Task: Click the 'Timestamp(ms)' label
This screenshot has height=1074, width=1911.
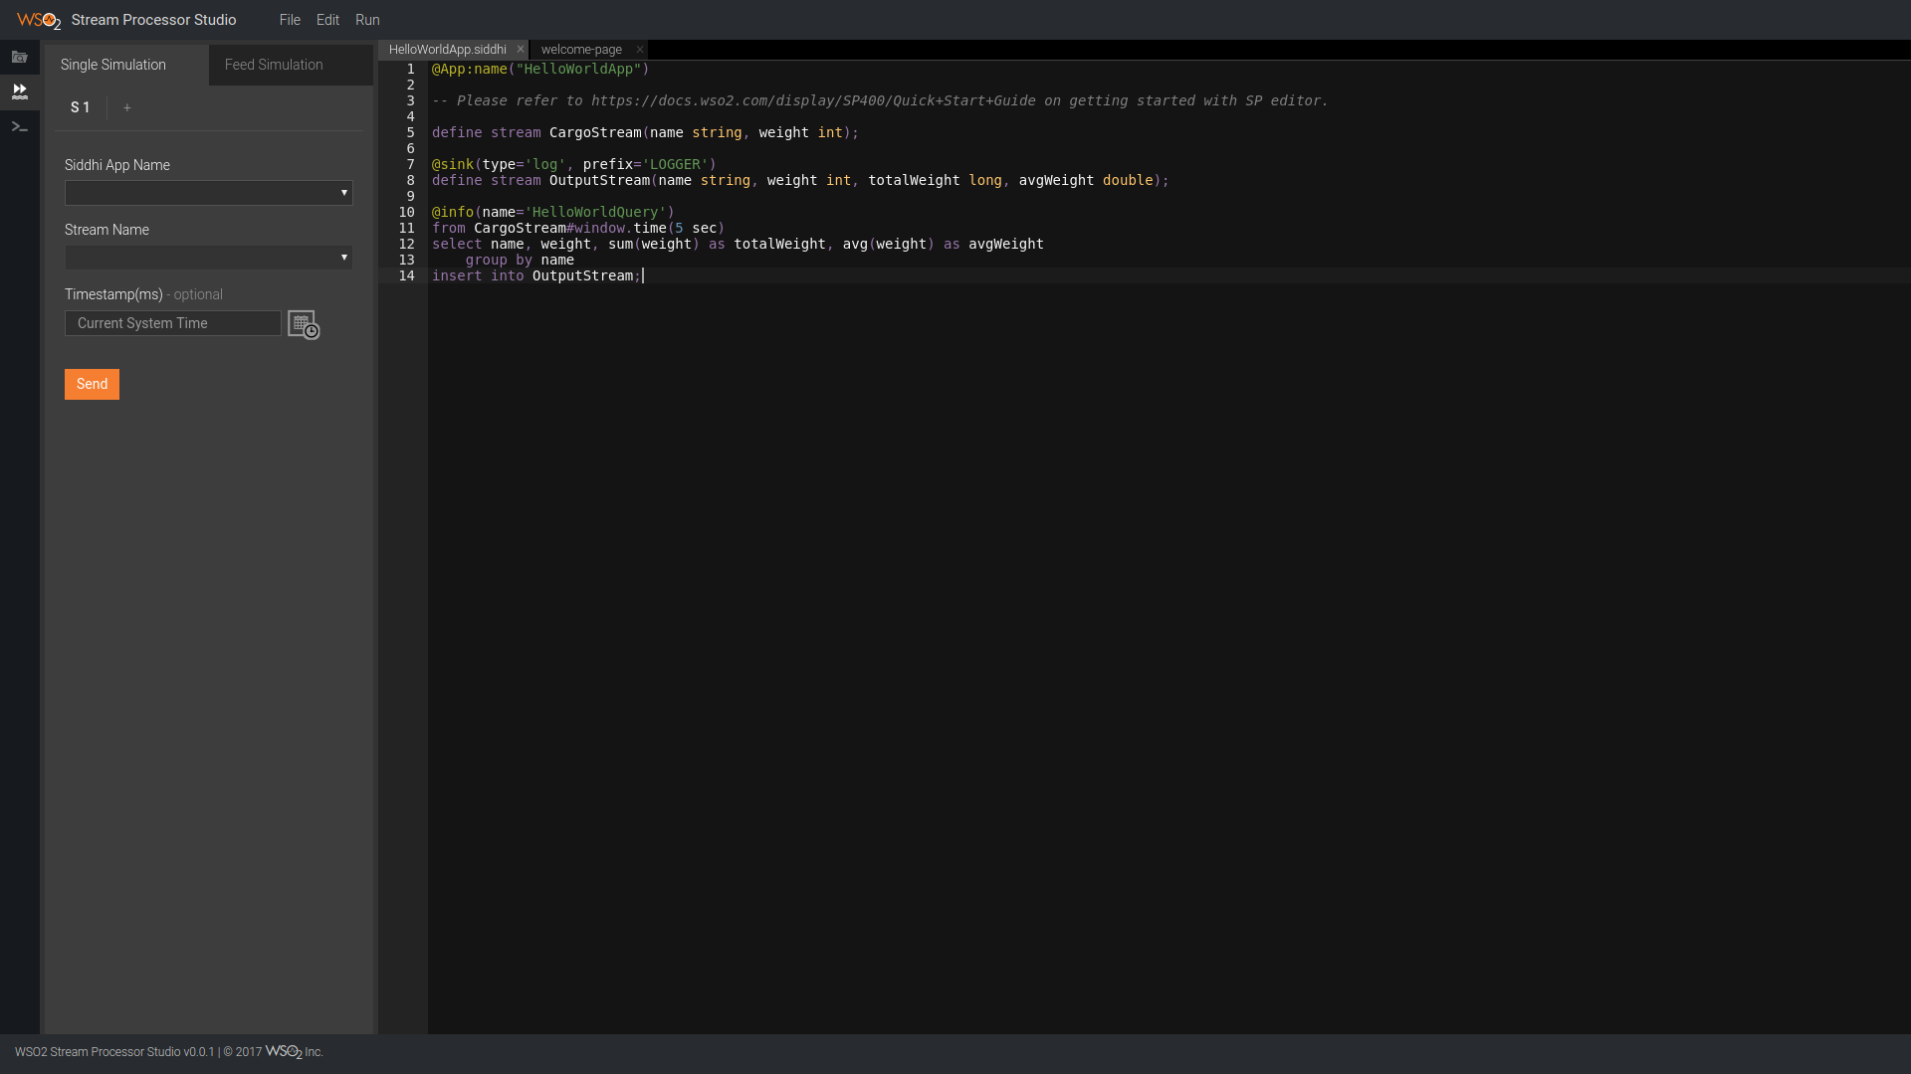Action: 113,294
